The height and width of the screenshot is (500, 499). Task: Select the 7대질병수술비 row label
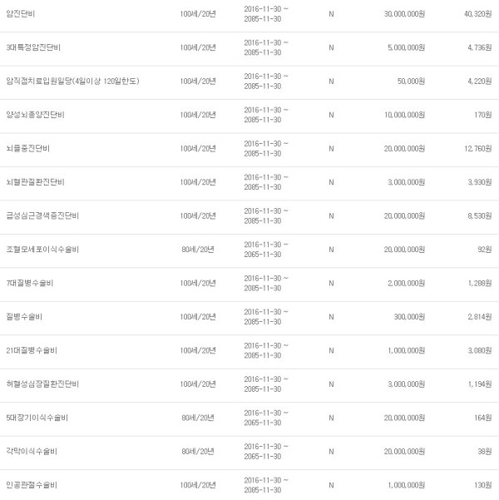(30, 283)
